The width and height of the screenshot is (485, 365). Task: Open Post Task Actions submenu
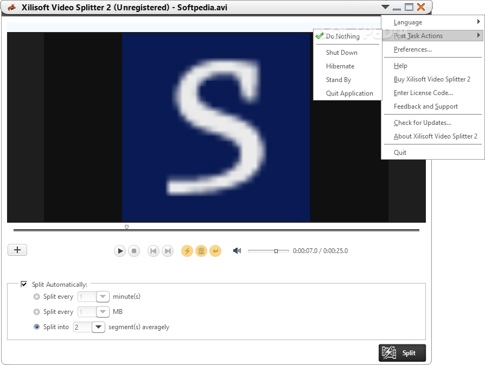click(x=433, y=36)
